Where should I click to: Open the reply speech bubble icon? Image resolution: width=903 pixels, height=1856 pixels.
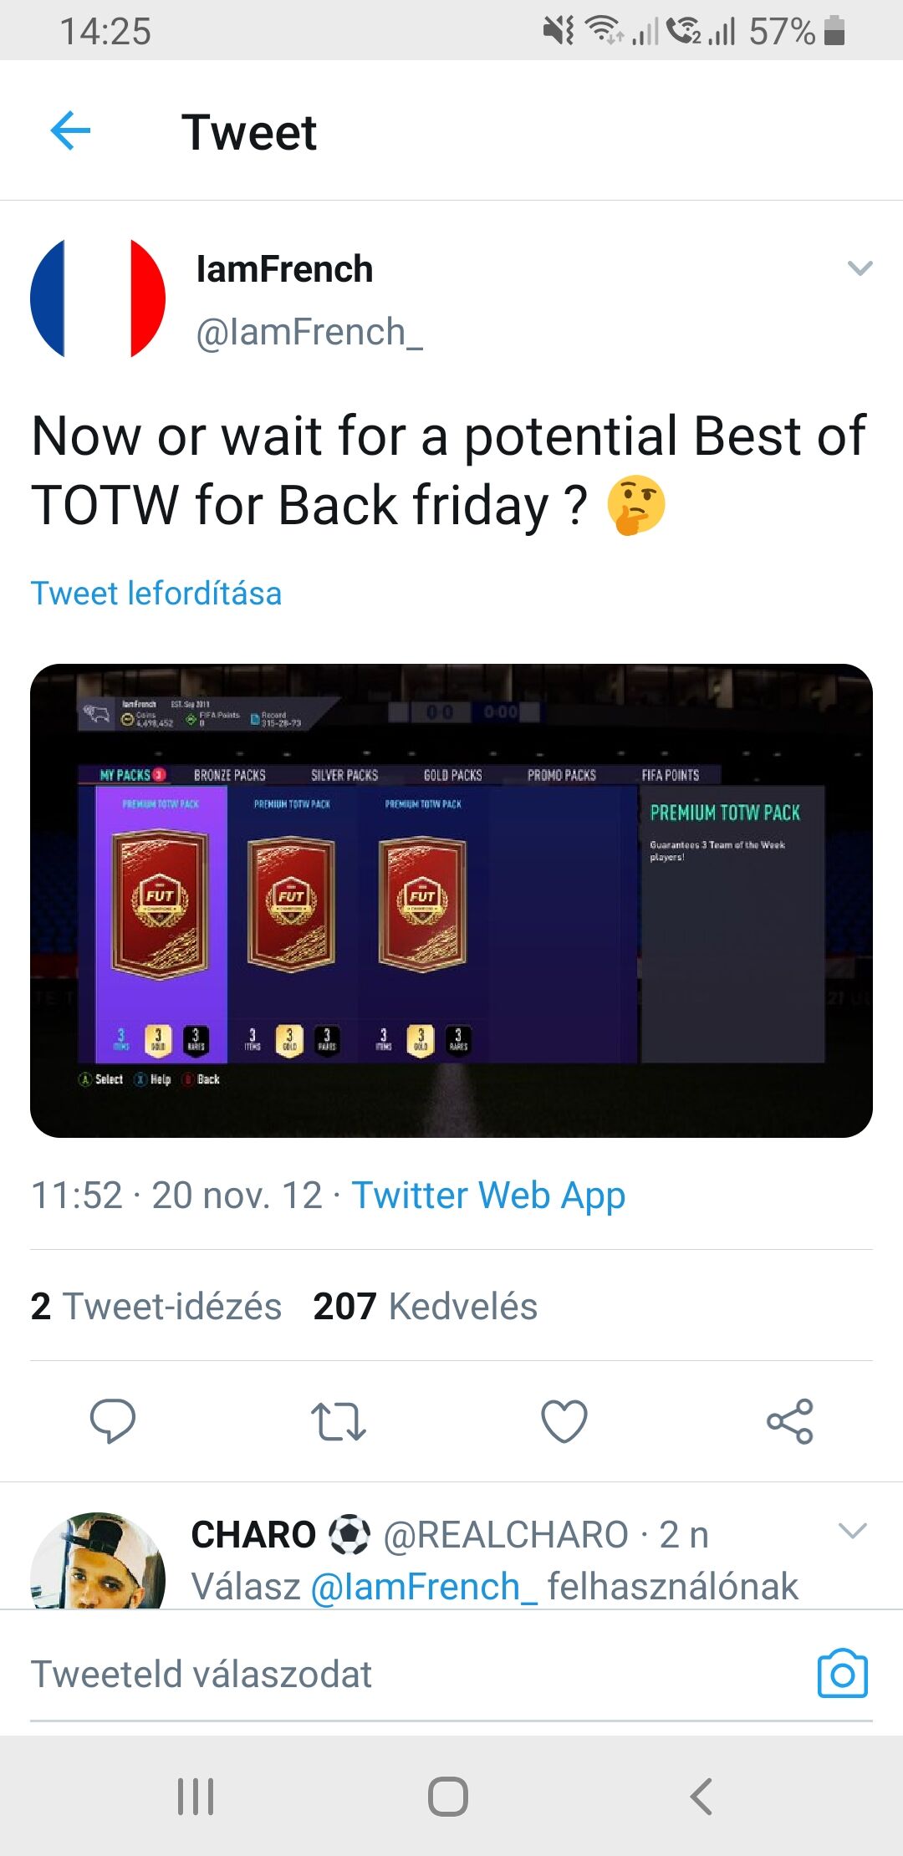click(113, 1420)
